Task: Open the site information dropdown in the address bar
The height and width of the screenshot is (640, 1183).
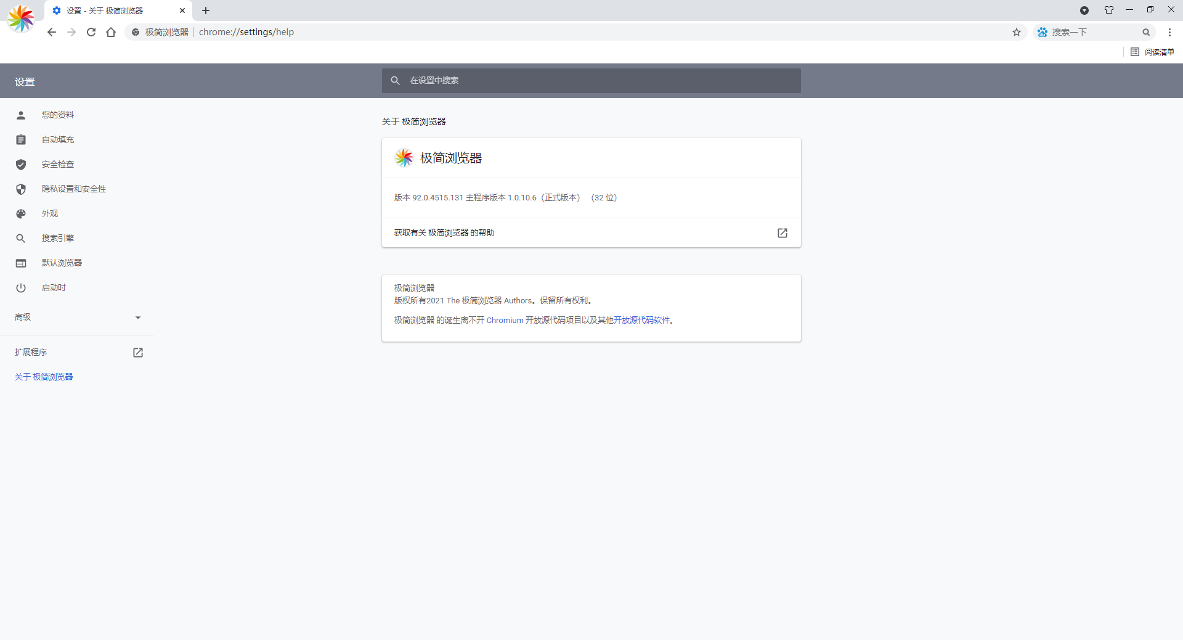Action: click(x=135, y=32)
